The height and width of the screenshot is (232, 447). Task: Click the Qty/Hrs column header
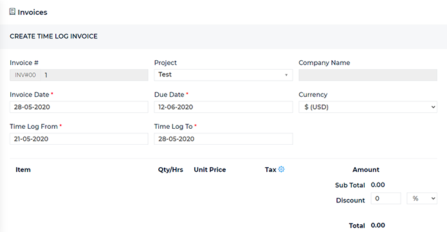170,170
